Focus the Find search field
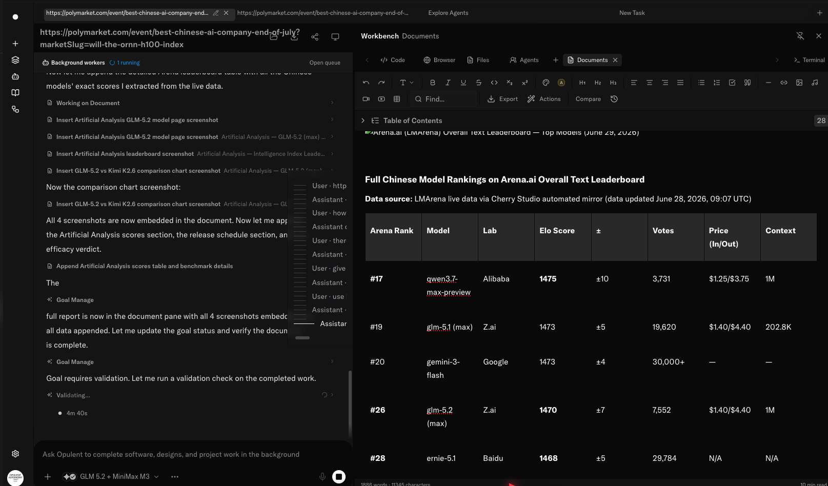Screen dimensions: 828x486 pyautogui.click(x=444, y=99)
